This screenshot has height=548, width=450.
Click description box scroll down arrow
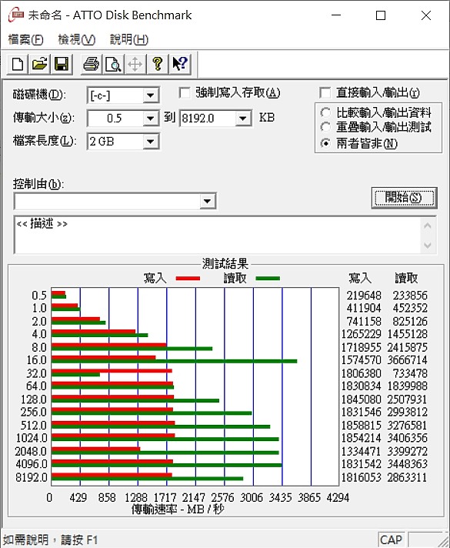pyautogui.click(x=428, y=245)
